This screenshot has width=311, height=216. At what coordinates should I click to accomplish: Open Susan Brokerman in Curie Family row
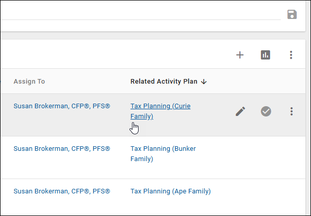pyautogui.click(x=61, y=106)
